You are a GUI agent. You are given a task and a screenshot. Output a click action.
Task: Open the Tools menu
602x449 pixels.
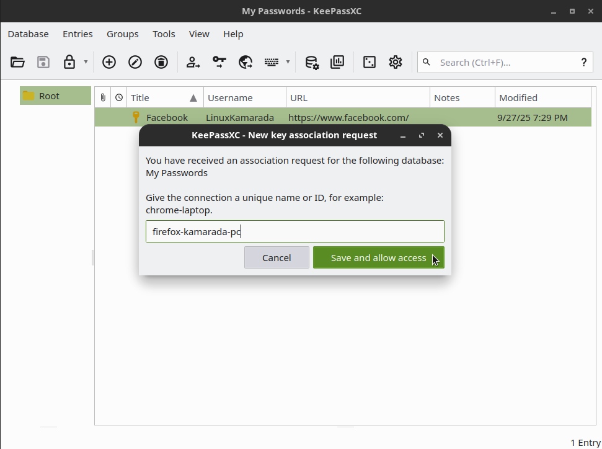coord(164,34)
